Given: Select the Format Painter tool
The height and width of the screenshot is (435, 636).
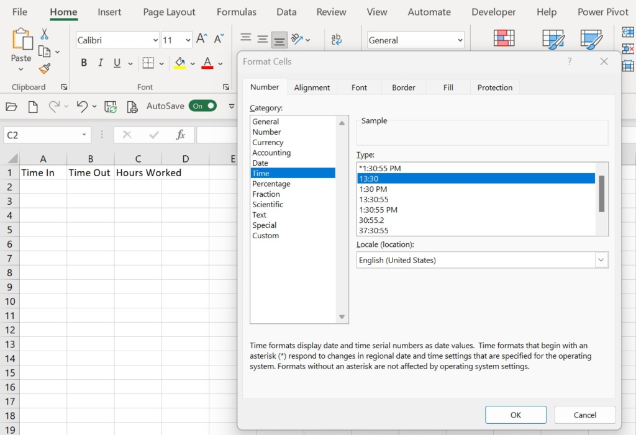Looking at the screenshot, I should coord(44,69).
